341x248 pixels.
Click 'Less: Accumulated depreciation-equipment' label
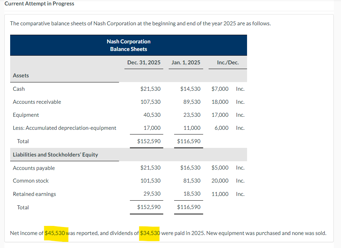point(65,128)
